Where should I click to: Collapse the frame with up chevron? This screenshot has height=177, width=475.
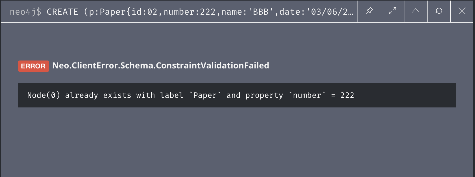(415, 11)
